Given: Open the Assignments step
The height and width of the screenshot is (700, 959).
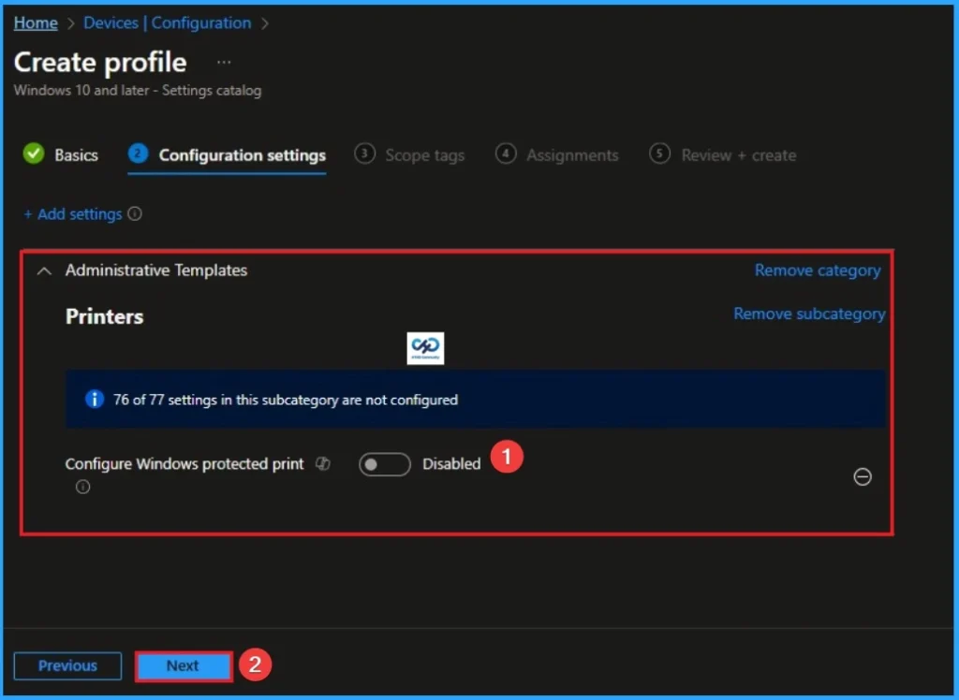Looking at the screenshot, I should click(572, 154).
